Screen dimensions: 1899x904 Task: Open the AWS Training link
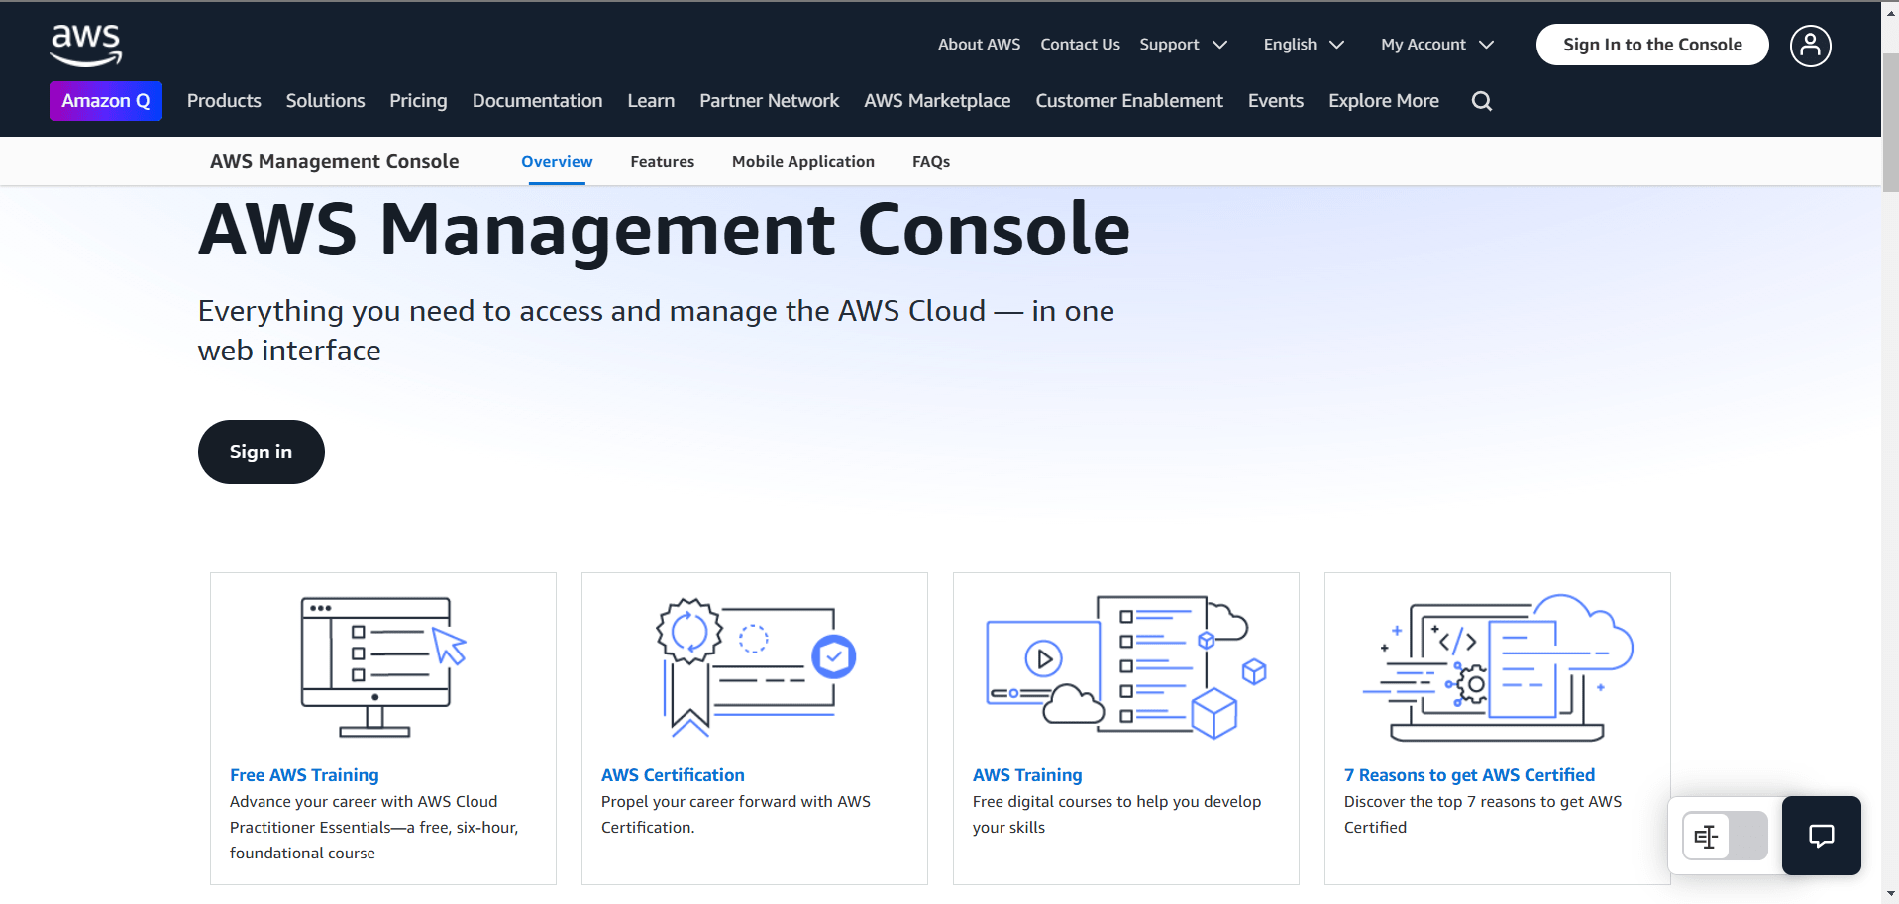click(x=1026, y=775)
